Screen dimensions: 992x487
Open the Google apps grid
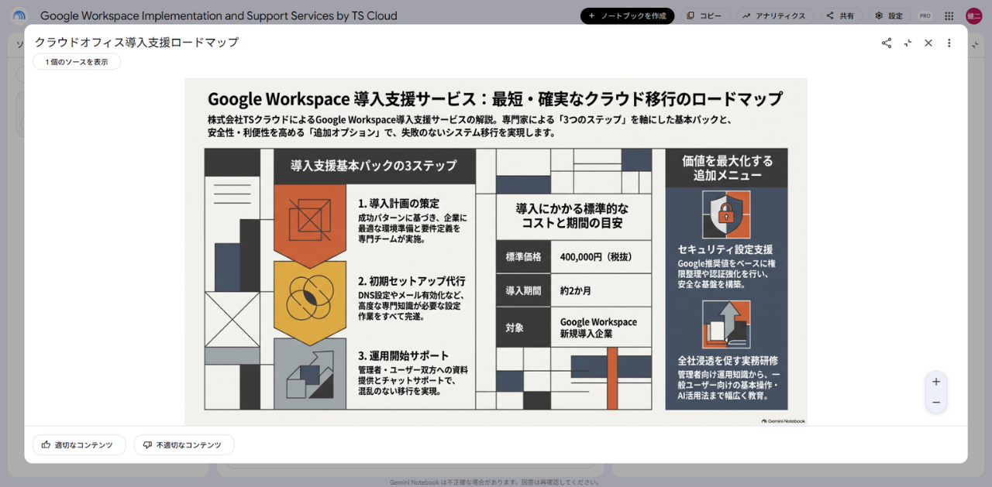point(949,15)
